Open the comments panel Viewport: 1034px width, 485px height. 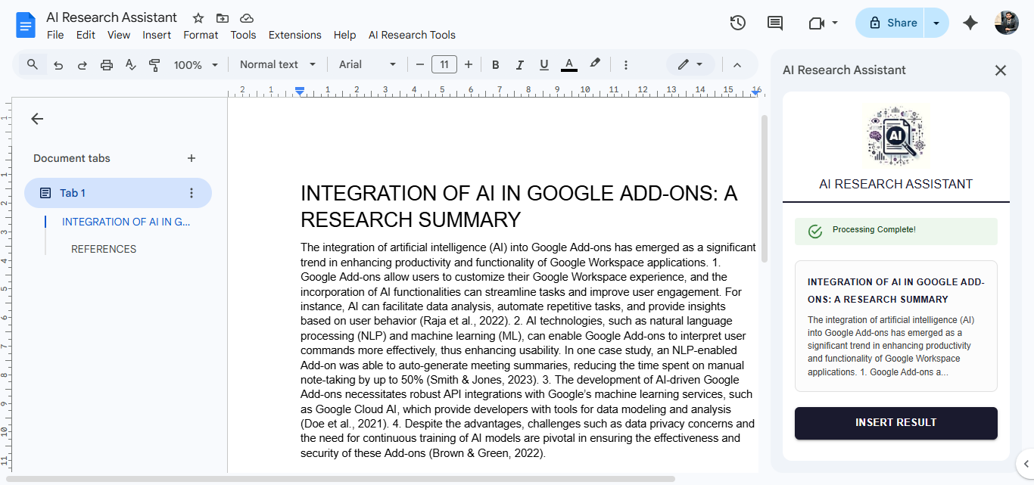point(774,23)
